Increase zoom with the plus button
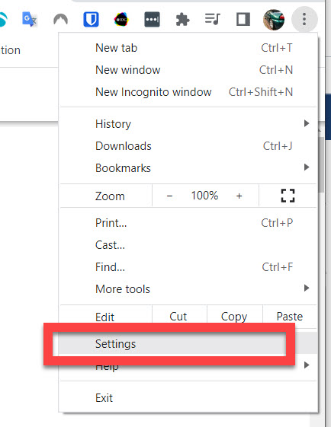This screenshot has height=427, width=331. (x=239, y=196)
